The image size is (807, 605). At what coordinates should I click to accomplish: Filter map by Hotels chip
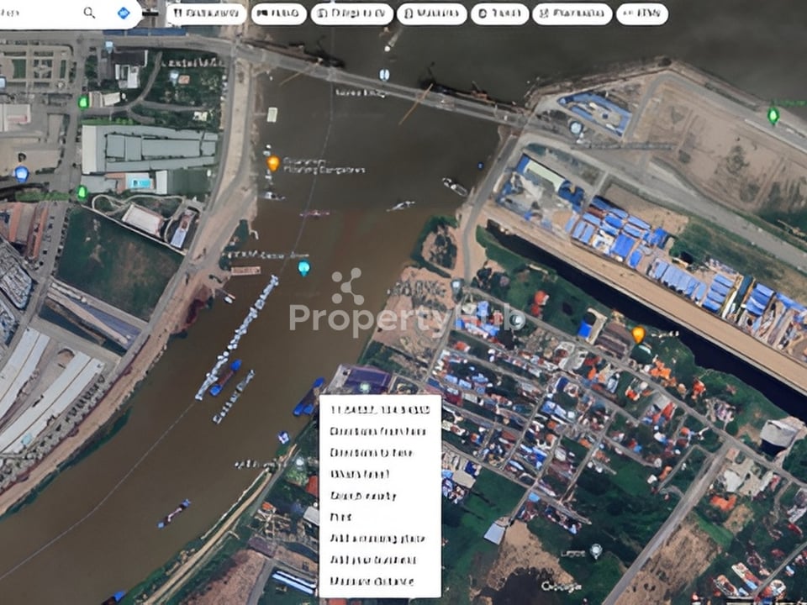click(278, 14)
